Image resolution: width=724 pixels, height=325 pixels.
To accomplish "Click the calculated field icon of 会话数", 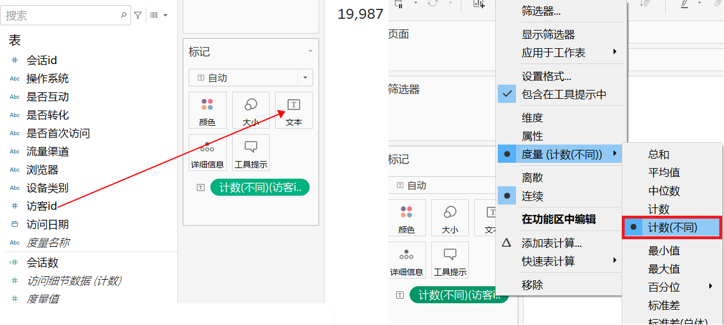I will click(14, 263).
